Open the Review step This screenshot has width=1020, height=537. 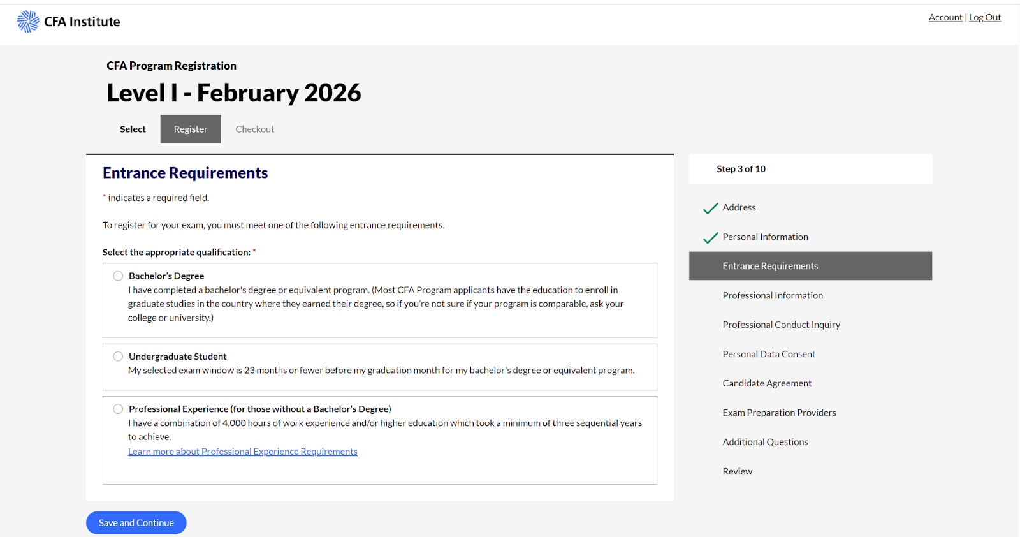point(737,471)
